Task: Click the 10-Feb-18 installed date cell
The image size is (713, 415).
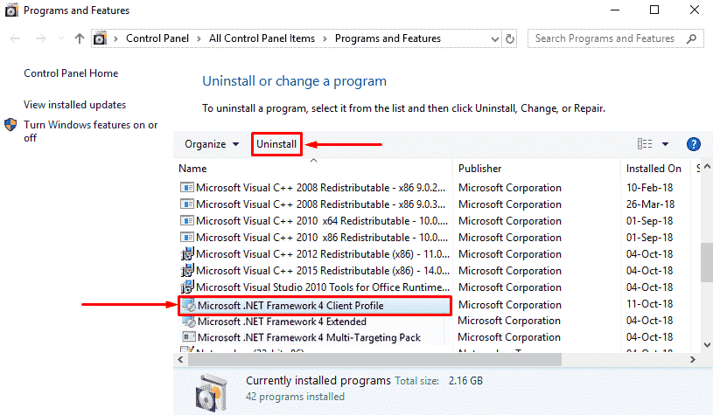Action: [649, 188]
